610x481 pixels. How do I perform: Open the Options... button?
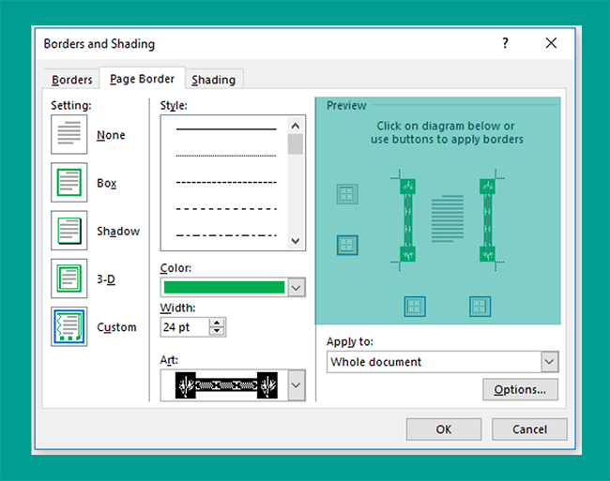click(x=520, y=389)
